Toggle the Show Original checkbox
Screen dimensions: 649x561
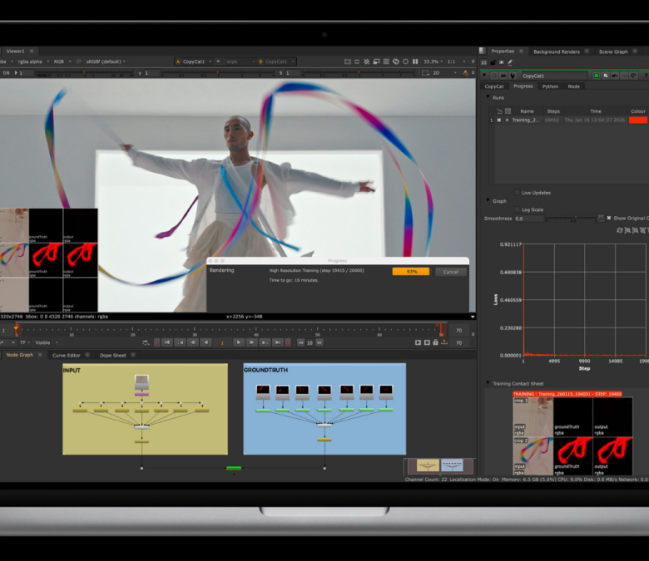[x=608, y=219]
